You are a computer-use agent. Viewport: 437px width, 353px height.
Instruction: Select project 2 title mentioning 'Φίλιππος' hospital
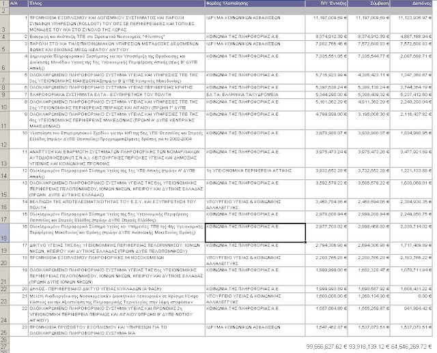coord(117,37)
